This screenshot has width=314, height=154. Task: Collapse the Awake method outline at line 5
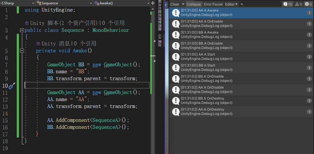point(22,51)
